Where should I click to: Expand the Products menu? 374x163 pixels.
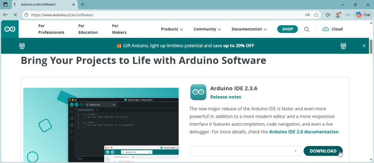[x=172, y=29]
